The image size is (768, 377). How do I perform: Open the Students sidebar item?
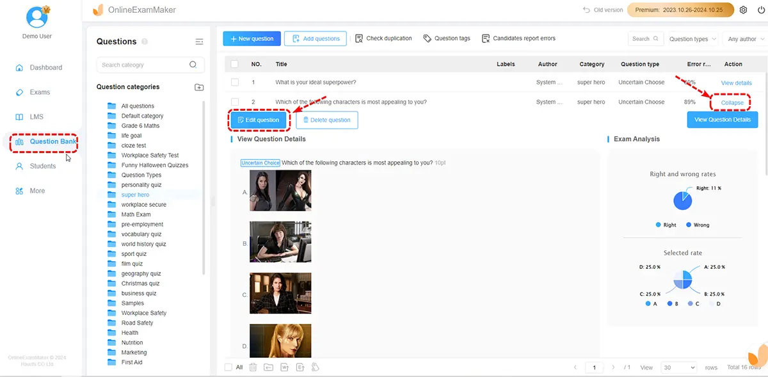point(42,166)
